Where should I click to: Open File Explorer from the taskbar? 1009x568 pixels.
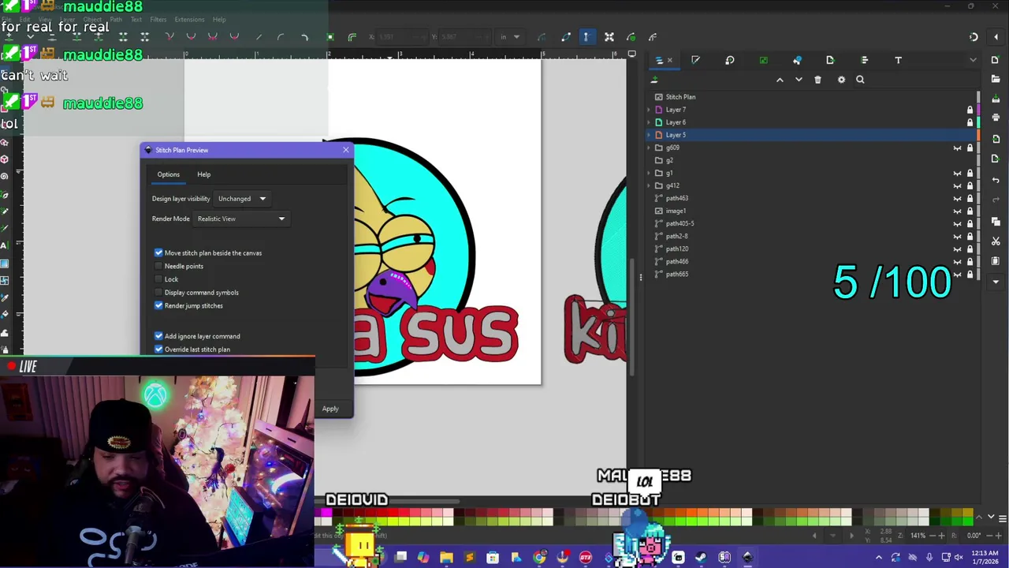(x=446, y=559)
